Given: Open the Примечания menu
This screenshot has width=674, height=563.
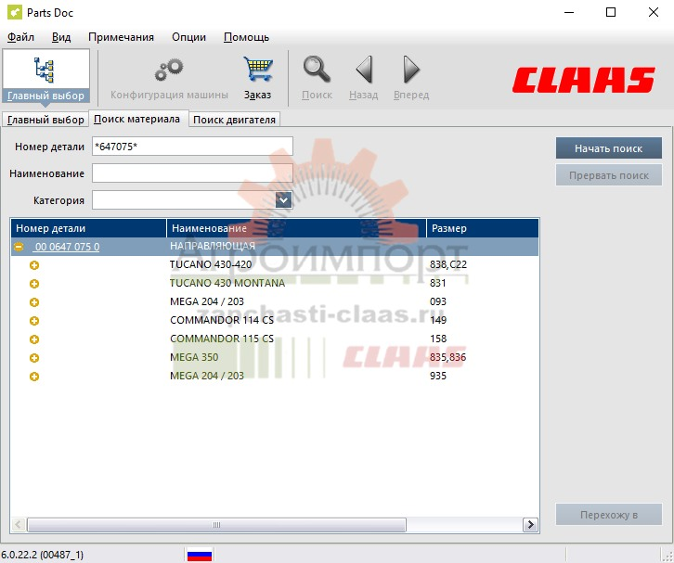Looking at the screenshot, I should [x=121, y=37].
